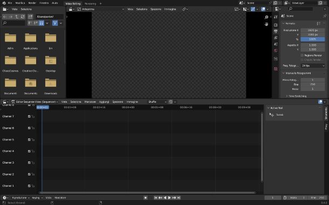Open the View Layer properties tab
329x205 pixels.
click(276, 38)
